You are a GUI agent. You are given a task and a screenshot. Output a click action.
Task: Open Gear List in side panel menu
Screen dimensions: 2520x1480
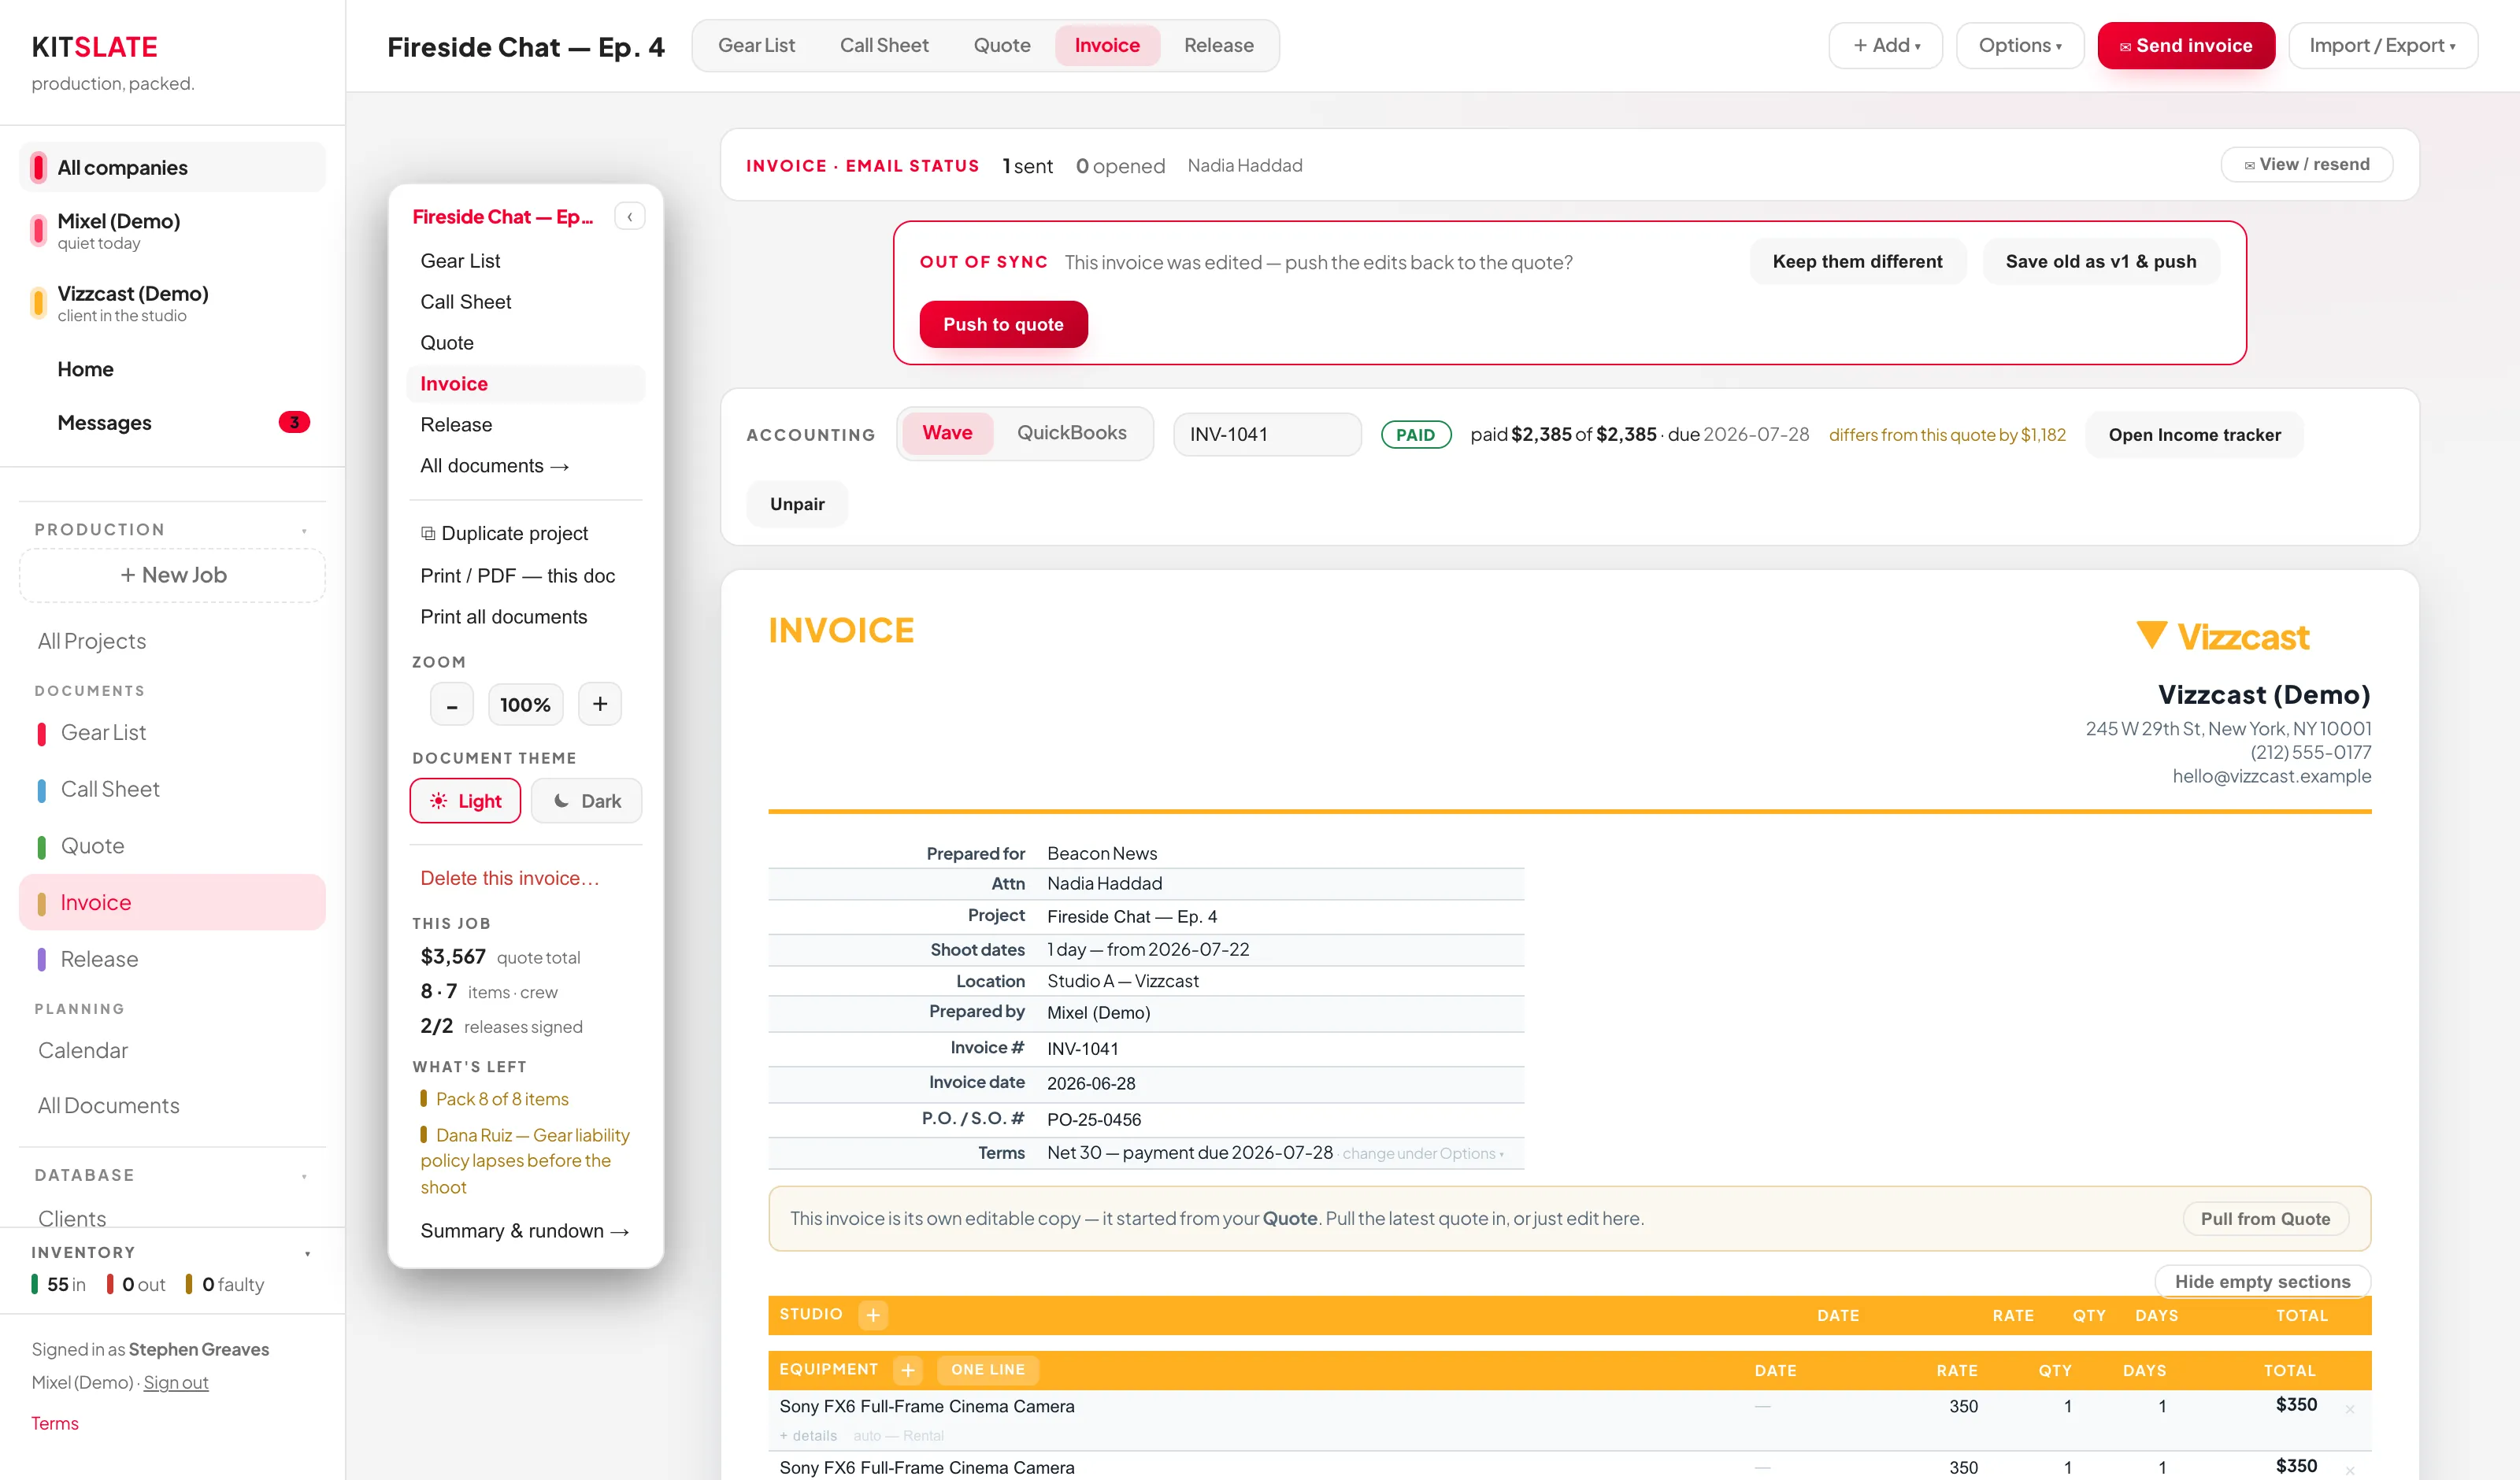526,260
